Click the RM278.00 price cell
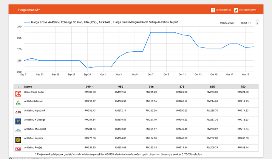The image size is (272, 162). coord(90,138)
